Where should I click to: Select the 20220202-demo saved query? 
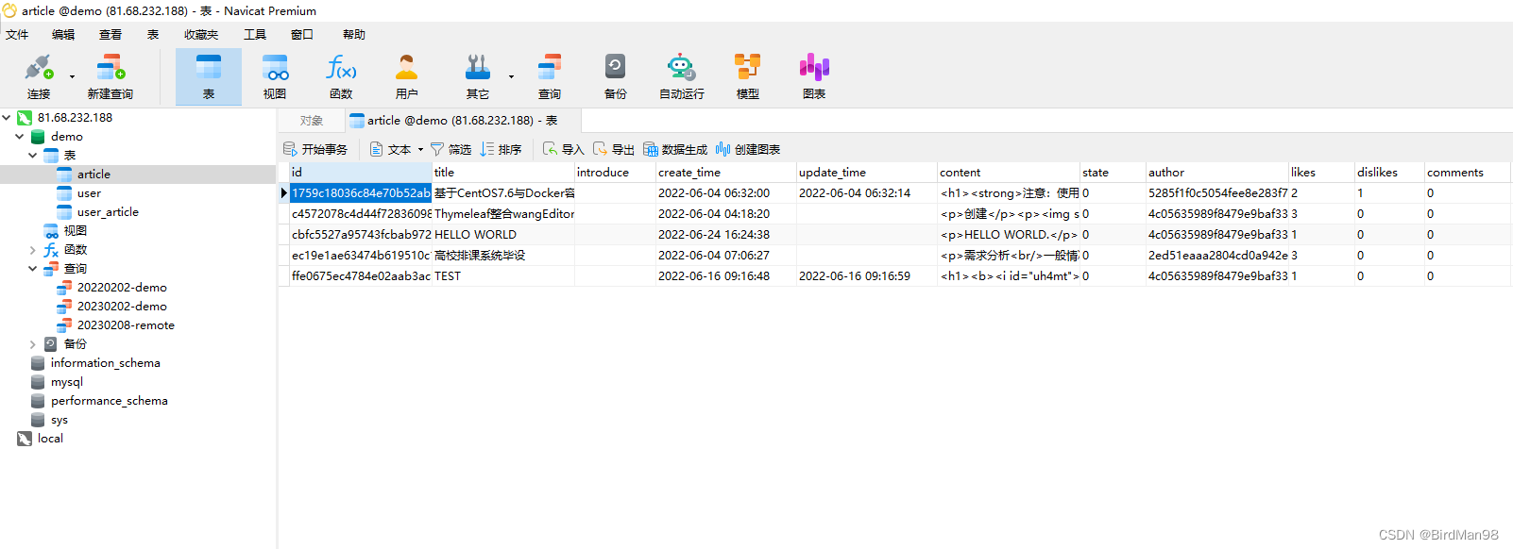point(122,288)
